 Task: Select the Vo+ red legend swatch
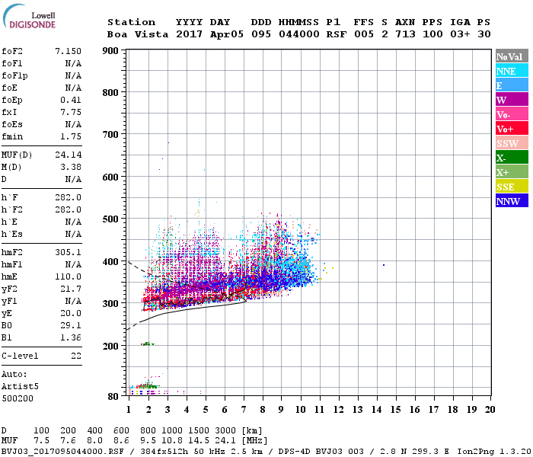click(x=512, y=129)
